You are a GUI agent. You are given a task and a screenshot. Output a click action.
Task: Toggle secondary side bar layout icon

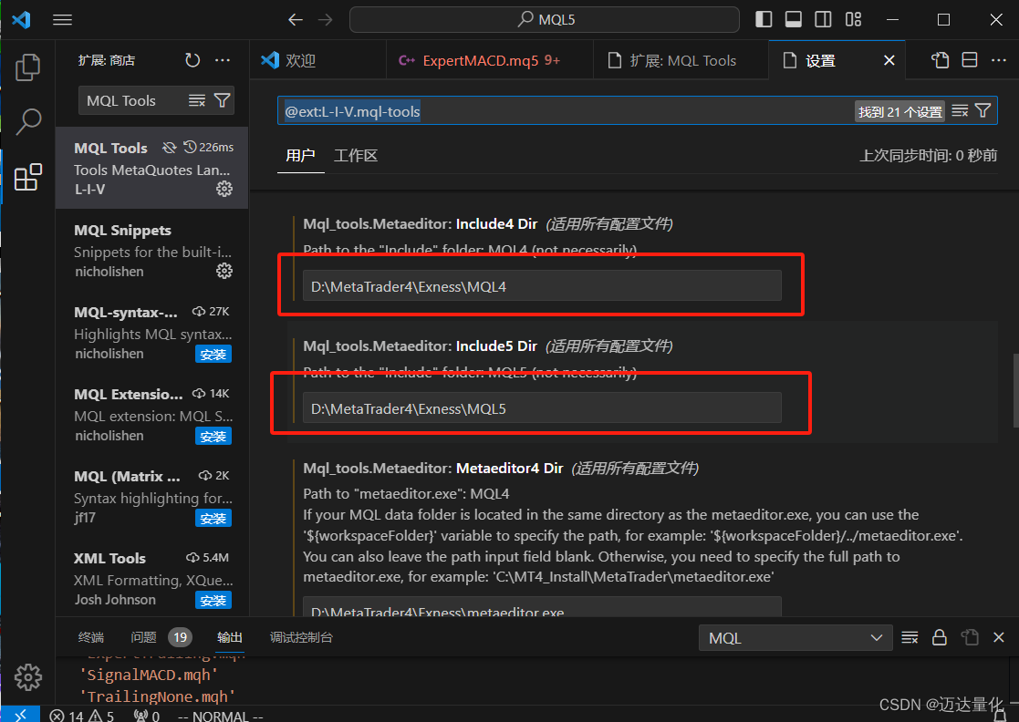coord(824,19)
